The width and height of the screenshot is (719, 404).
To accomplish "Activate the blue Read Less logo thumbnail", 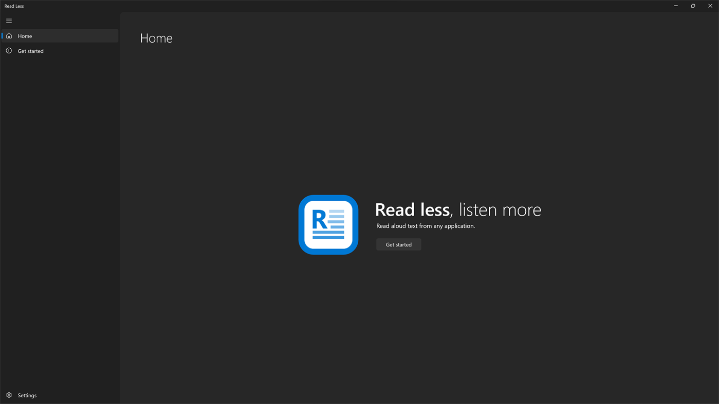I will (328, 224).
